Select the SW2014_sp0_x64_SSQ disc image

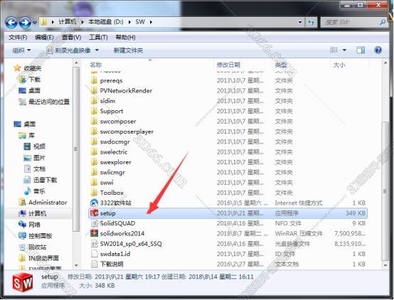point(131,244)
